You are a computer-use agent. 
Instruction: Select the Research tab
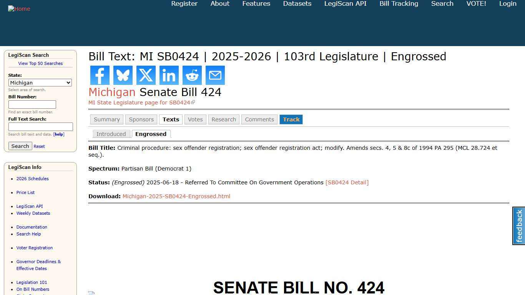point(224,119)
